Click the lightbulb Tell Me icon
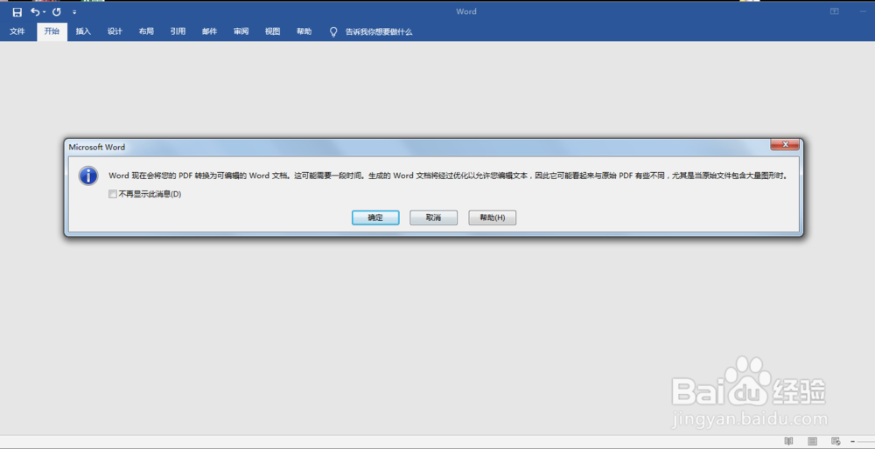 click(x=333, y=31)
